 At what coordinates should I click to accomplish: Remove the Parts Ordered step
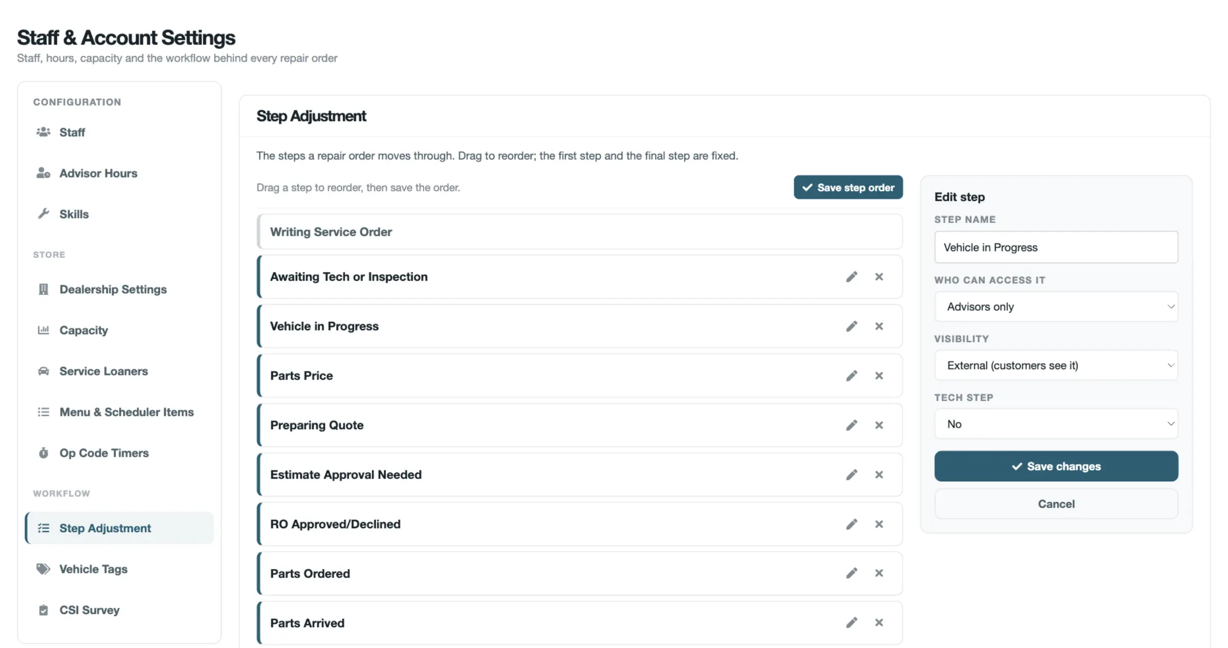point(879,573)
